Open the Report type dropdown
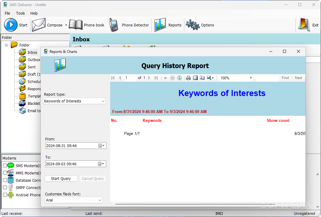321x217 pixels. click(103, 101)
